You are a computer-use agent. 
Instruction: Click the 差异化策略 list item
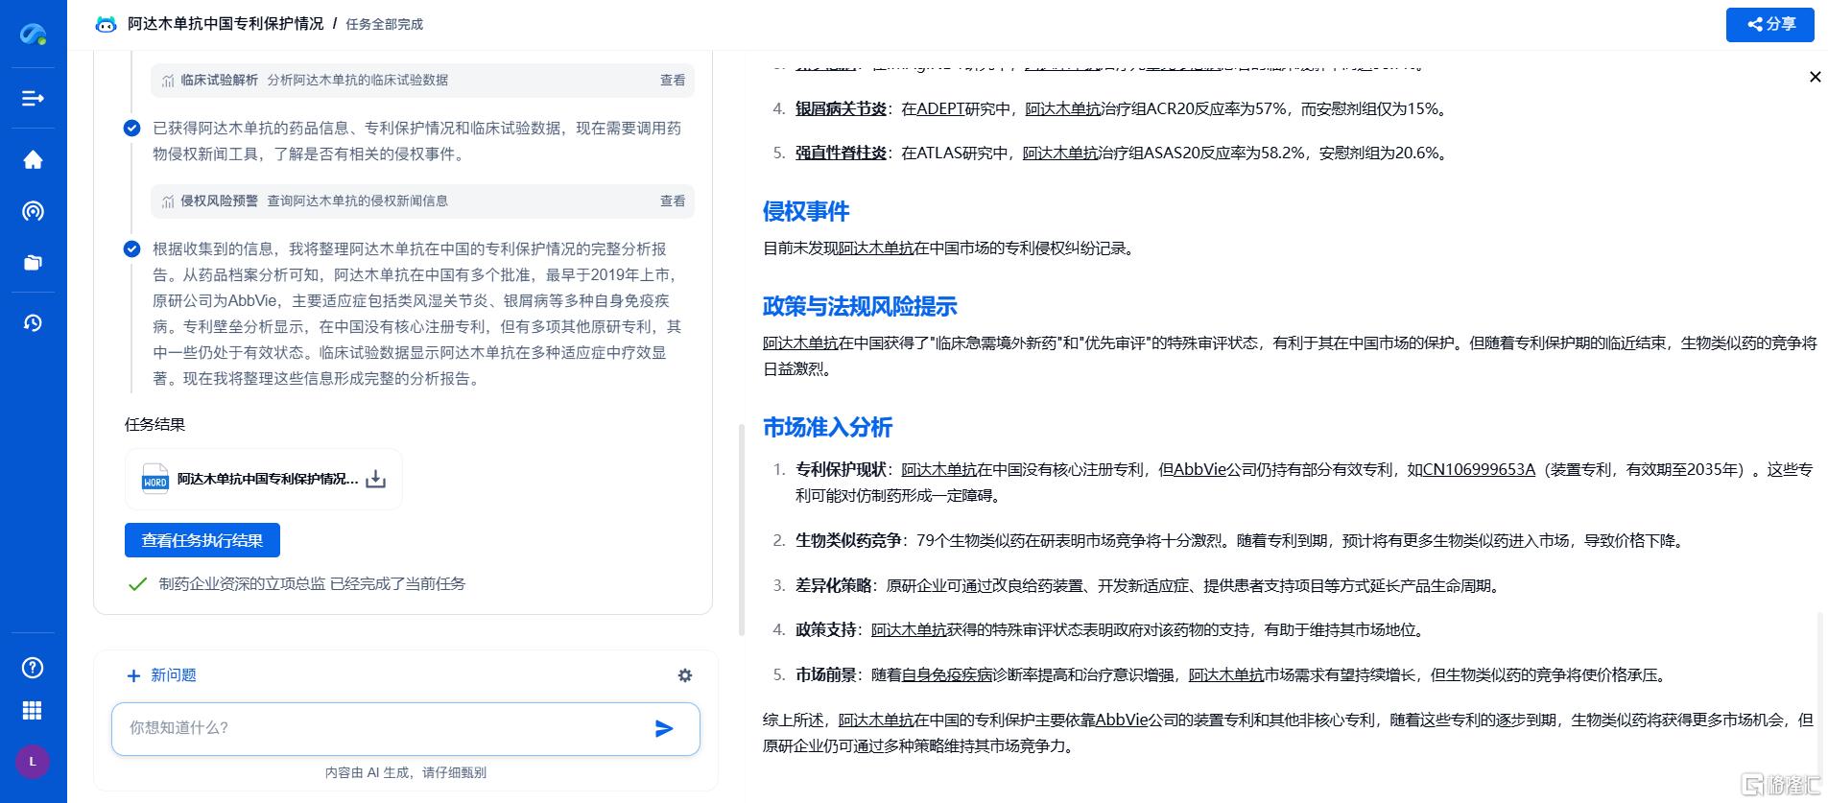[x=1147, y=586]
